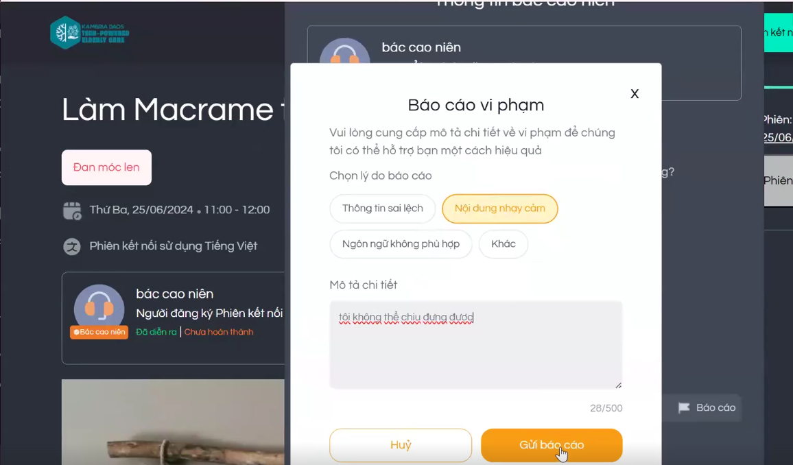The image size is (793, 465).
Task: Click the calendar icon beside the date
Action: point(72,211)
